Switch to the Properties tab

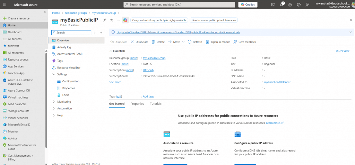coord(137,104)
